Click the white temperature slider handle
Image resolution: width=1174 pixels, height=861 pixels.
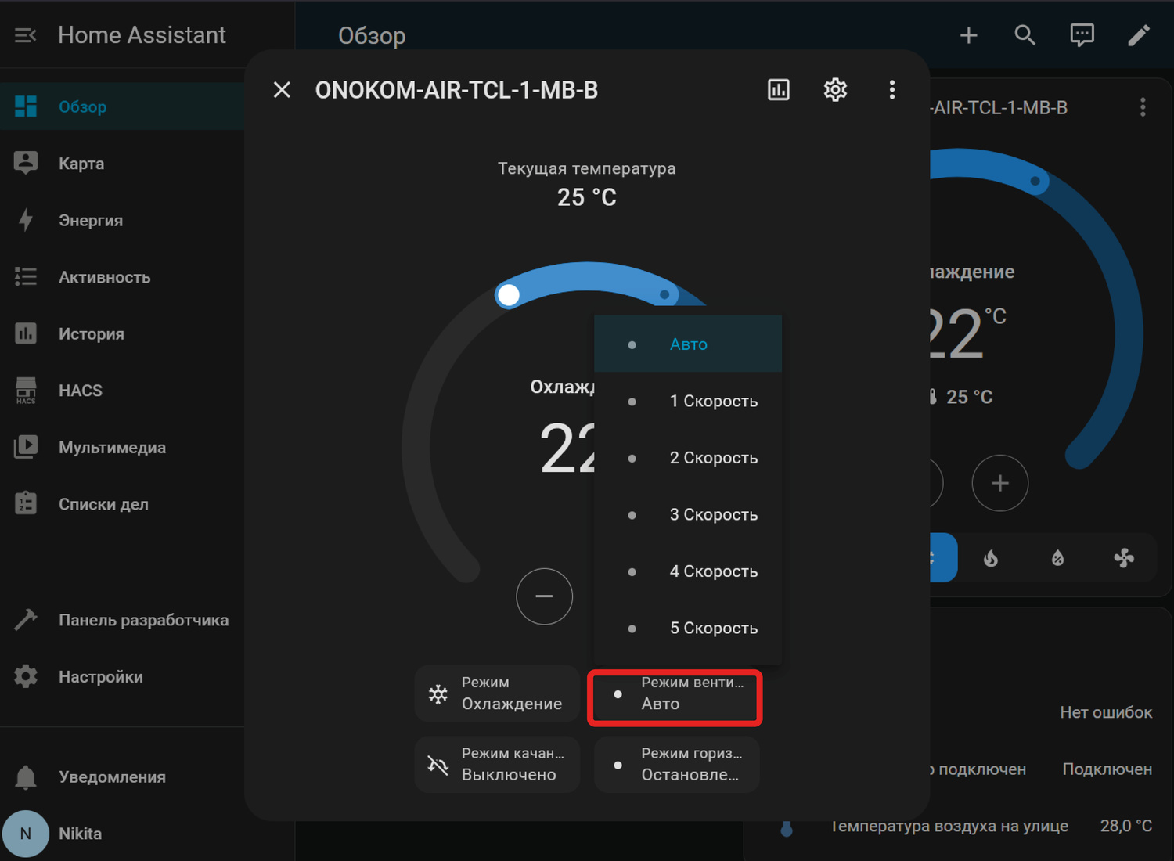click(508, 295)
